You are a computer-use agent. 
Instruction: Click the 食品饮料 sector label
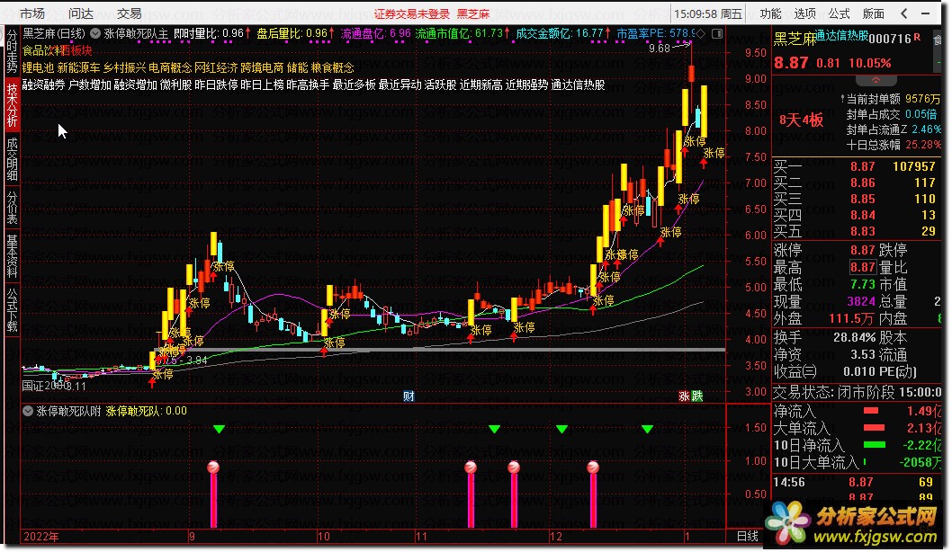(x=42, y=50)
